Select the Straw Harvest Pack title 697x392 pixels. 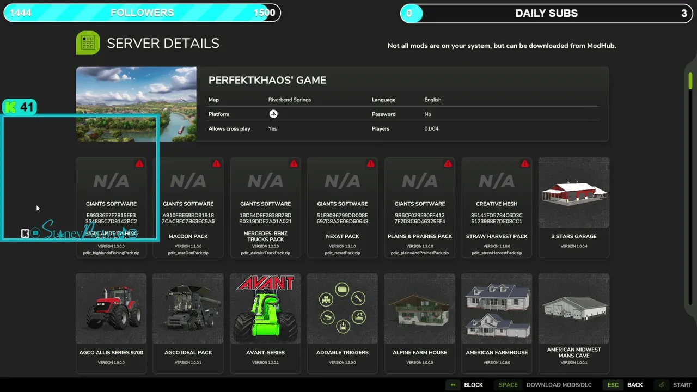coord(497,236)
